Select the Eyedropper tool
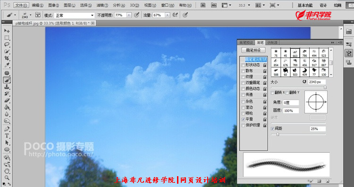The width and height of the screenshot is (354, 187). coord(7,65)
